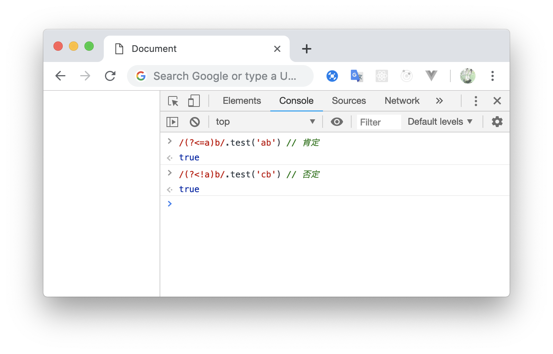Click the React DevTools extension icon
Screen dimensions: 553x354
(381, 76)
